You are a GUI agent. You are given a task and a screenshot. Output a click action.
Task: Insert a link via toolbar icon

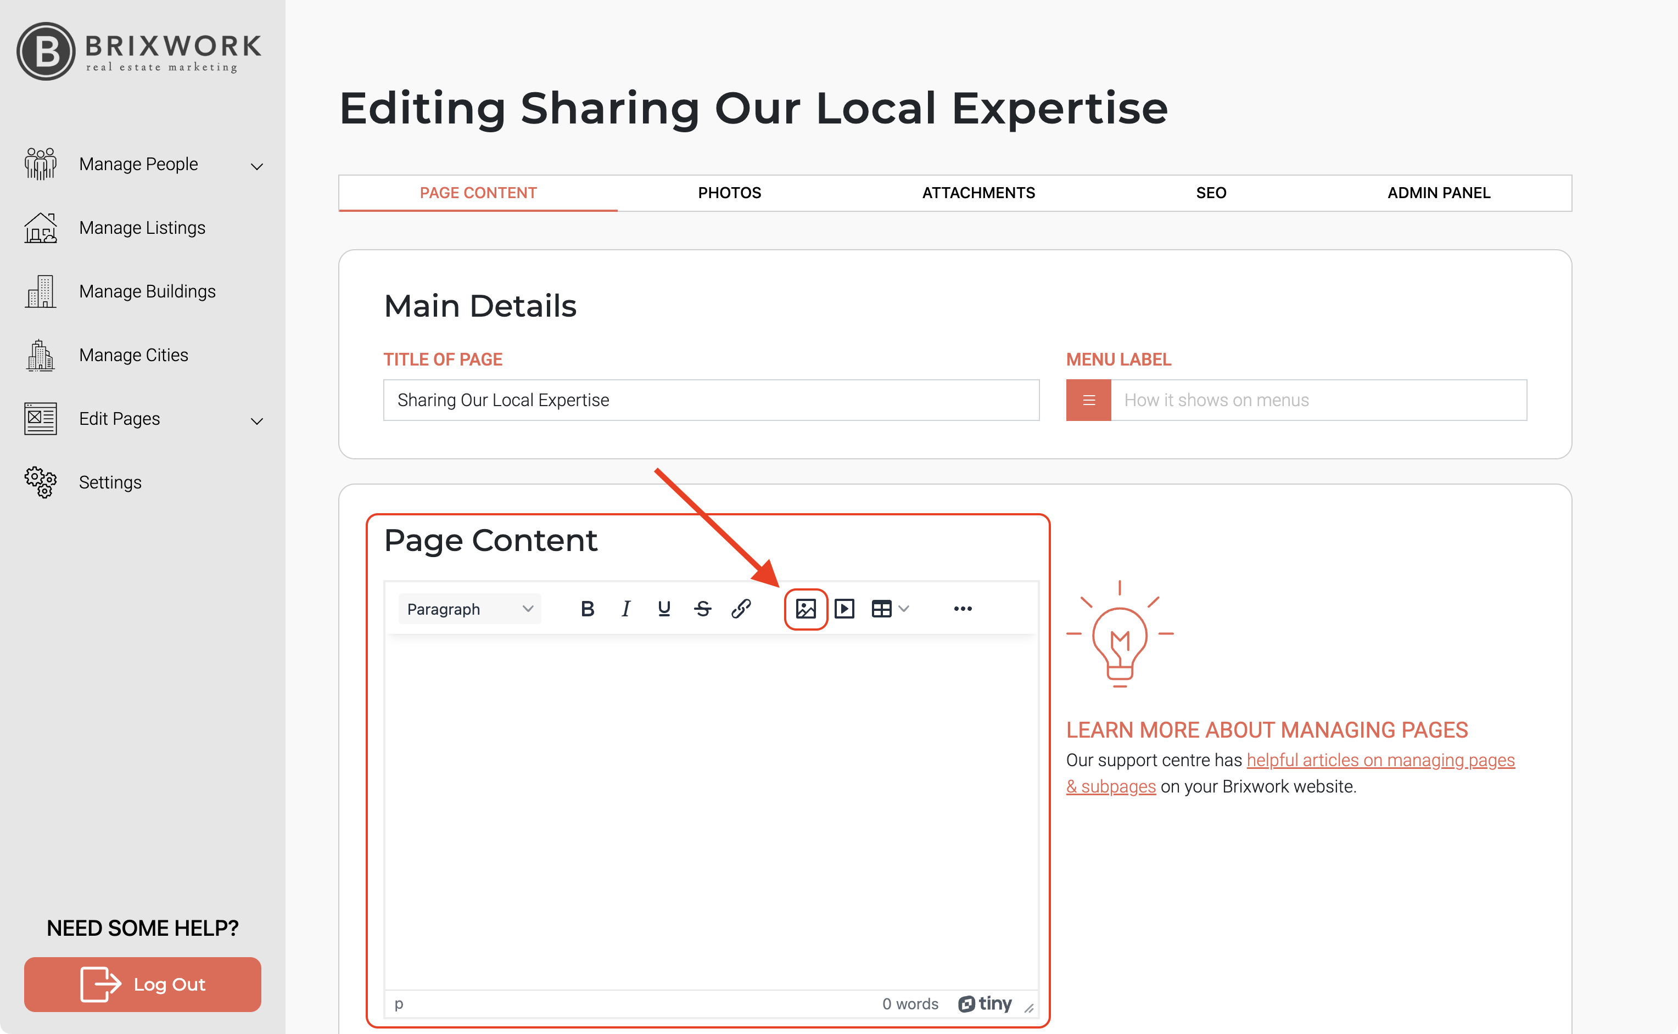(741, 609)
